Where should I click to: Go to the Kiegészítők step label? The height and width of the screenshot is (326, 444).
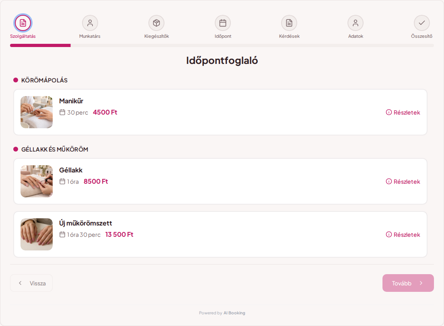coord(156,36)
